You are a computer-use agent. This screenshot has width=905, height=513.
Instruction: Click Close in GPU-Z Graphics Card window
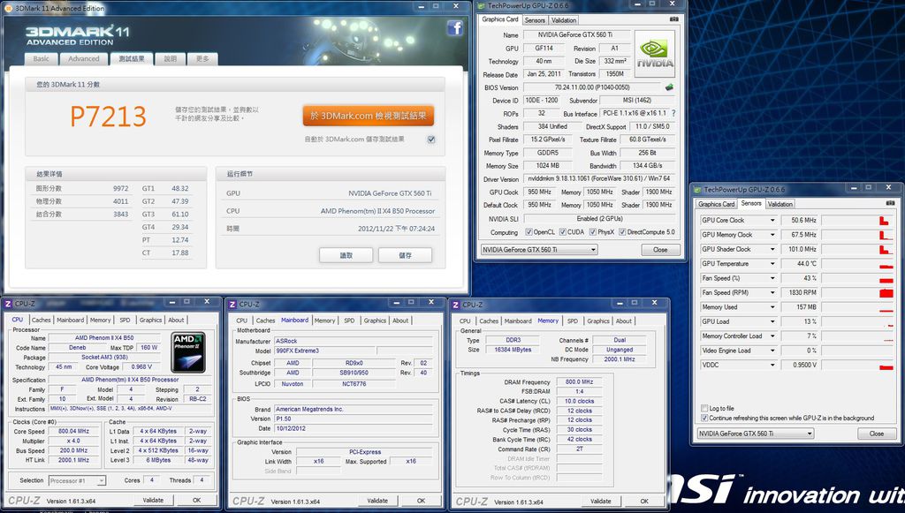(660, 250)
